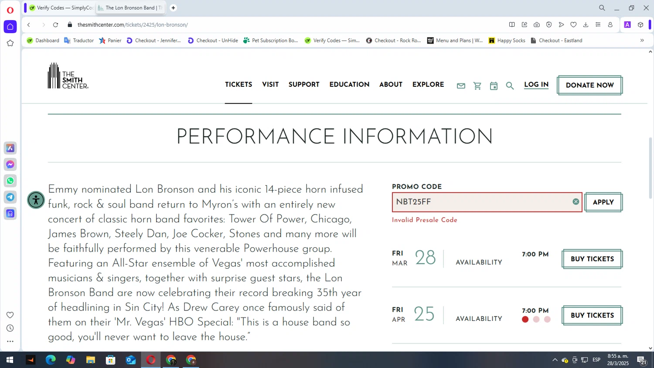Open the site search magnifier icon
The height and width of the screenshot is (368, 654).
coord(510,86)
